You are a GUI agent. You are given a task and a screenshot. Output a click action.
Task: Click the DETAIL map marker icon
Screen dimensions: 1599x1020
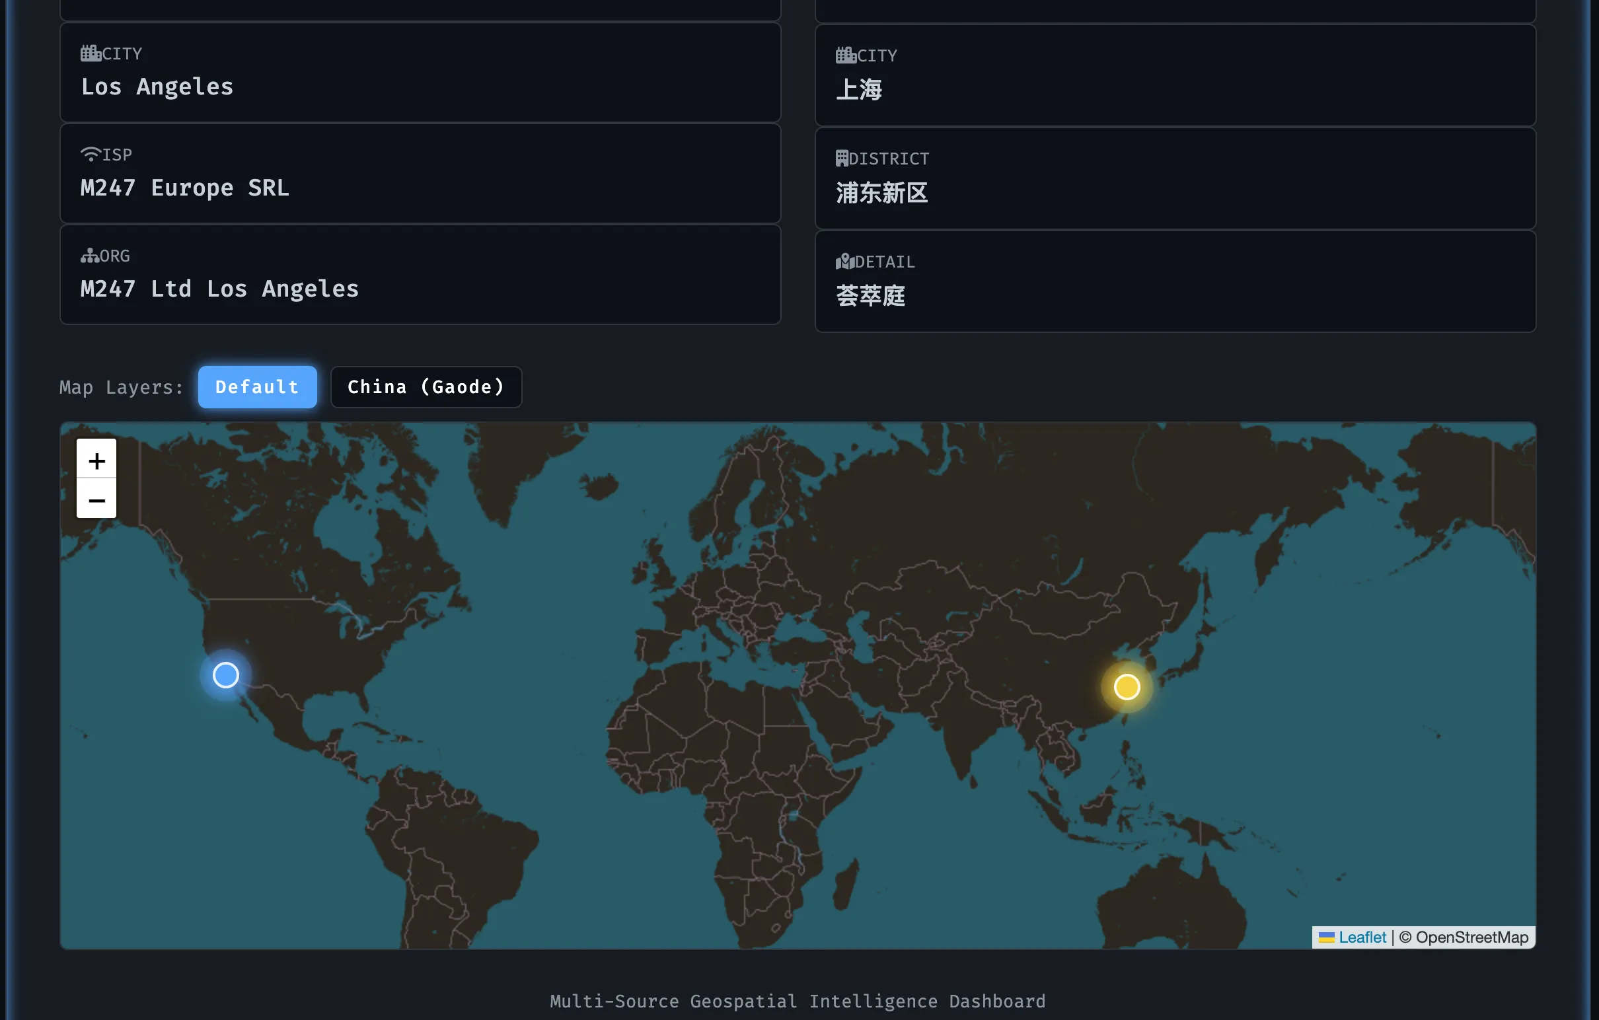click(844, 262)
